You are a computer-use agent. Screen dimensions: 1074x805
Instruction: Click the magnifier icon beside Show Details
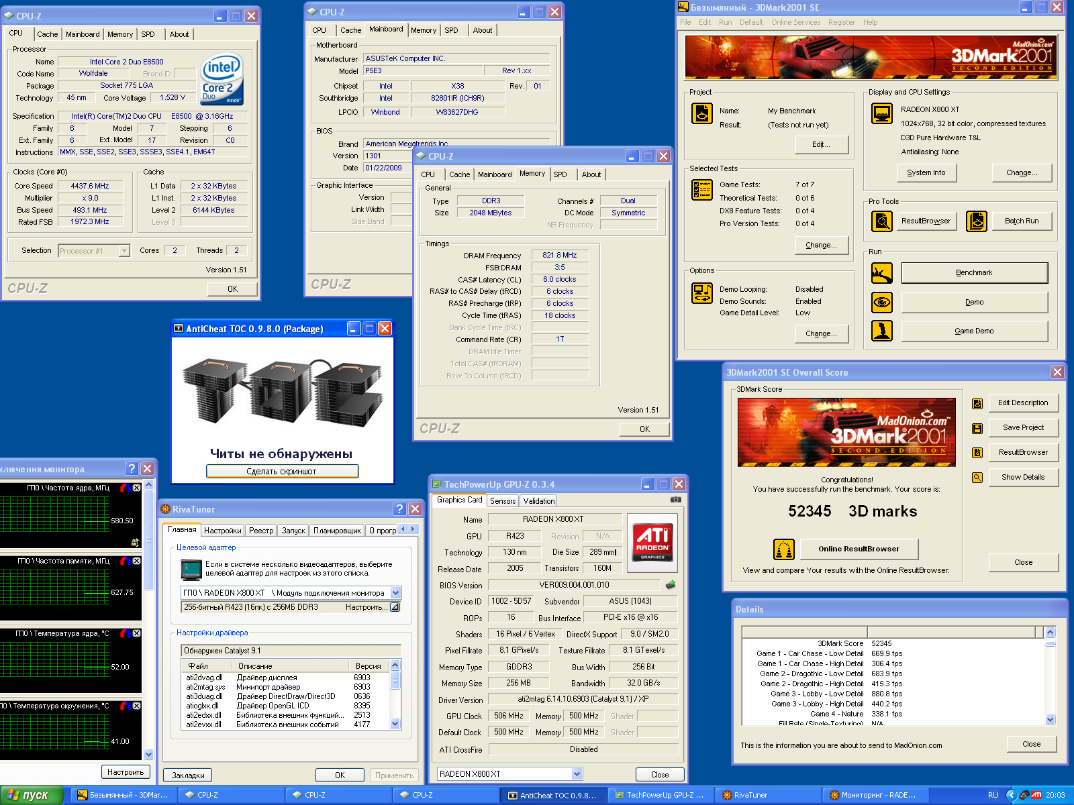pyautogui.click(x=977, y=478)
